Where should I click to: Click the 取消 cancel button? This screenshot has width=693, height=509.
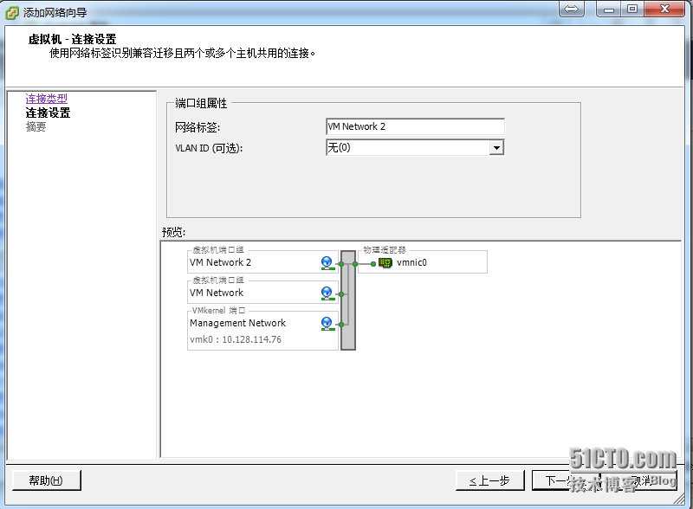tap(640, 480)
